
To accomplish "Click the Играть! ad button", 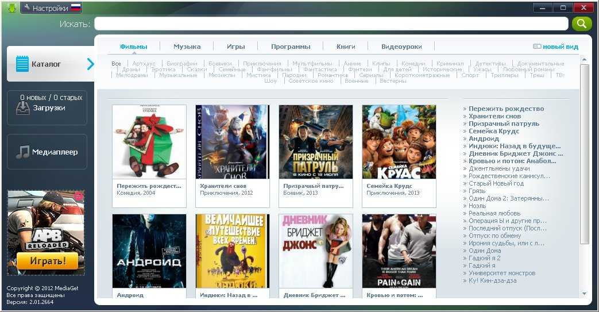I will coord(47,261).
